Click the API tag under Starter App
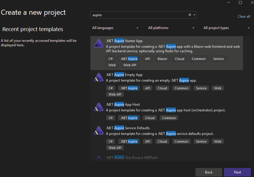Screen dimensions: 254x177 [x=147, y=59]
